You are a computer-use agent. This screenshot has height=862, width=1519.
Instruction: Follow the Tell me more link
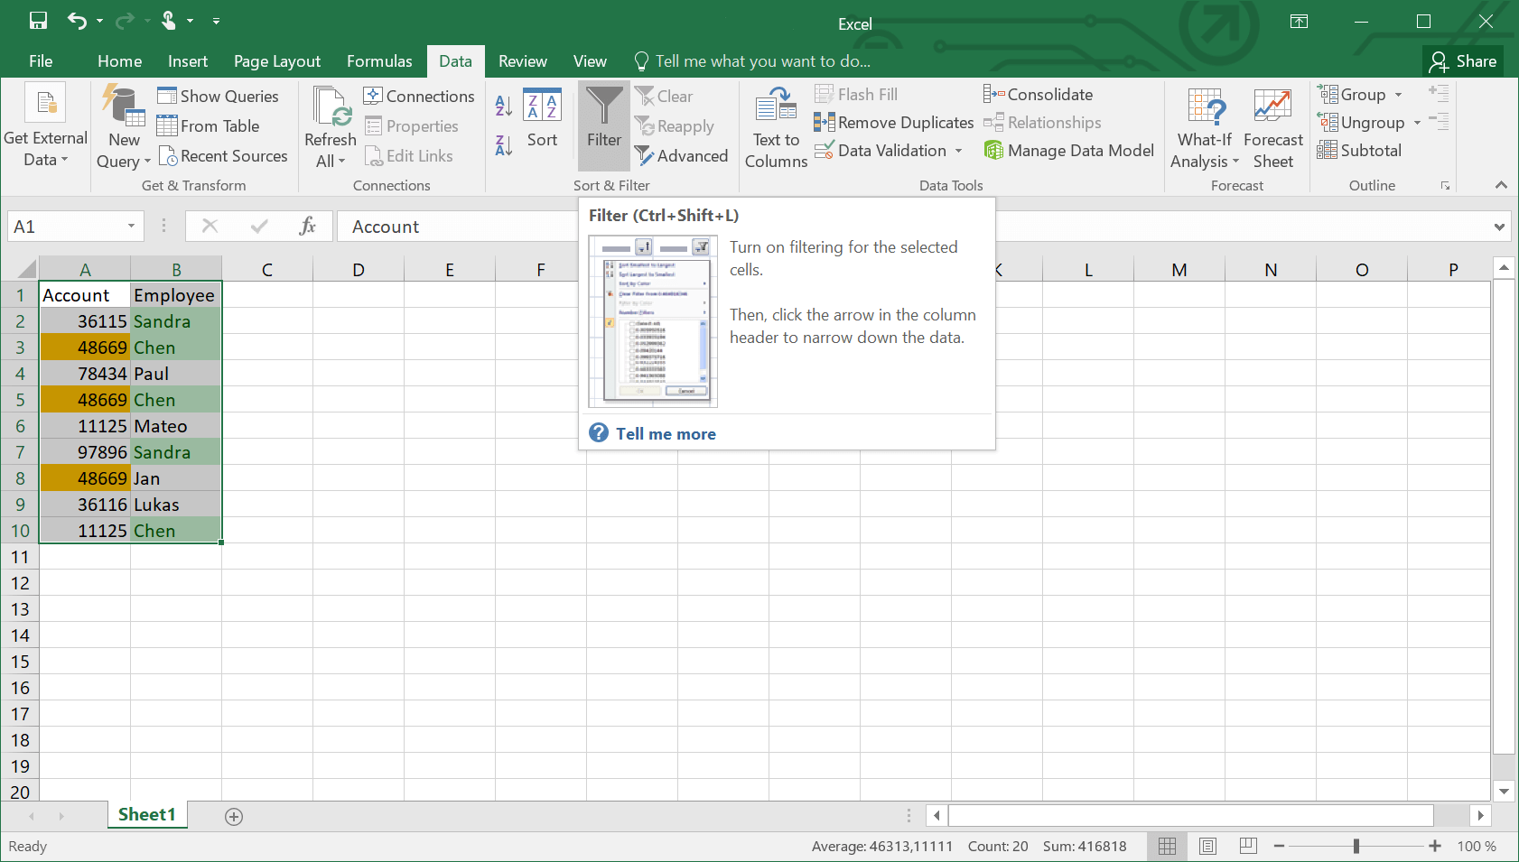[x=664, y=433]
